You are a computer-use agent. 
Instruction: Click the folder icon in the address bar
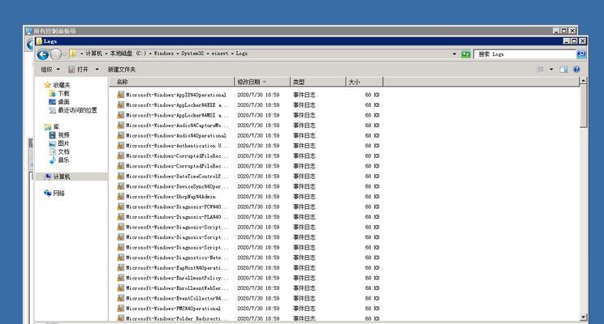(73, 53)
